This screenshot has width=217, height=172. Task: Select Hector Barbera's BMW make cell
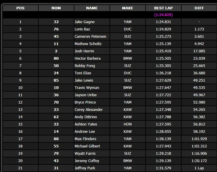click(x=128, y=58)
